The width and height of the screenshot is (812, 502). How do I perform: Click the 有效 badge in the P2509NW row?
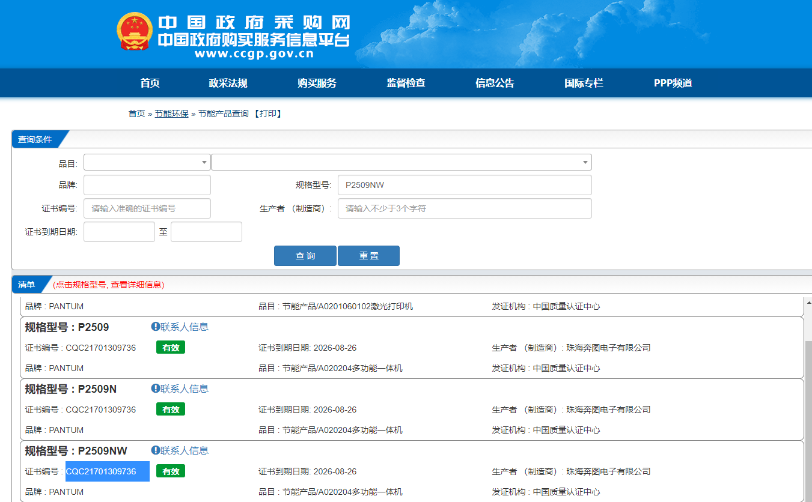pos(171,471)
